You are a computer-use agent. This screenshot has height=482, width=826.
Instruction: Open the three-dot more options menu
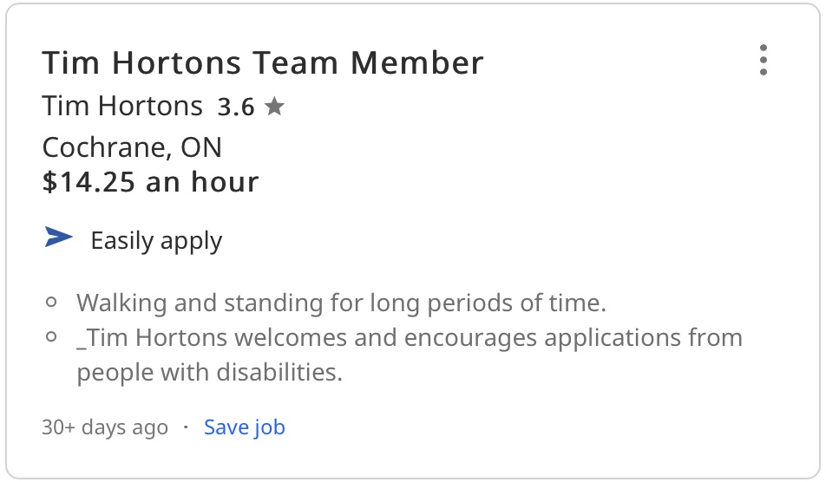(764, 61)
